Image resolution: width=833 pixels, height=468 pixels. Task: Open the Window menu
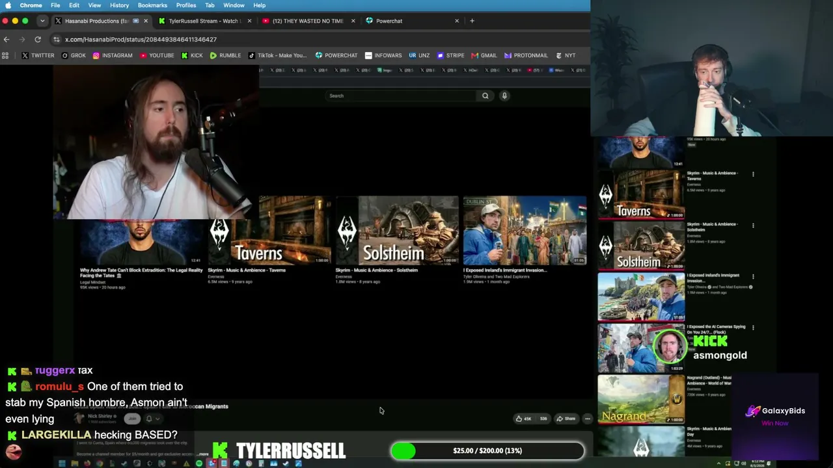[x=234, y=5]
